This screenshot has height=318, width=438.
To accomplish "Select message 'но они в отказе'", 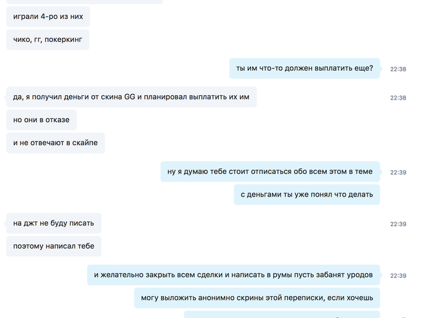I will coord(41,120).
